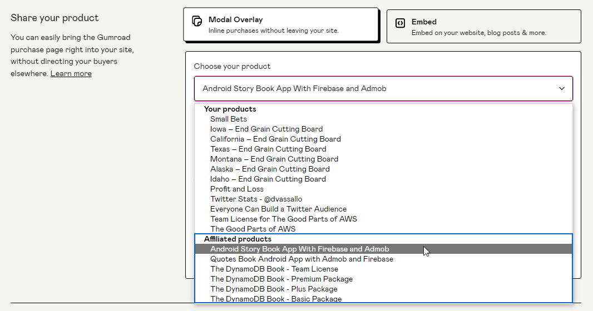Click the Modal Overlay icon
The height and width of the screenshot is (311, 593).
[197, 21]
